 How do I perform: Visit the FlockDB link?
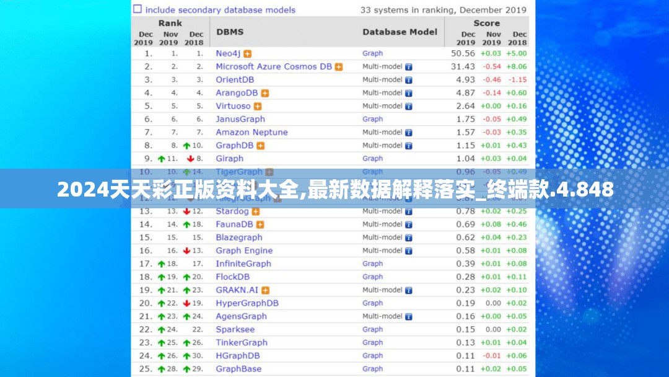click(x=232, y=277)
